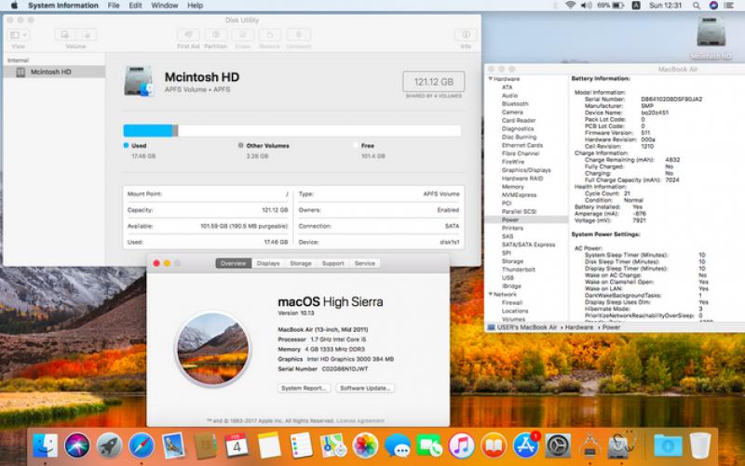Open the Apple menu
745x466 pixels.
(14, 6)
